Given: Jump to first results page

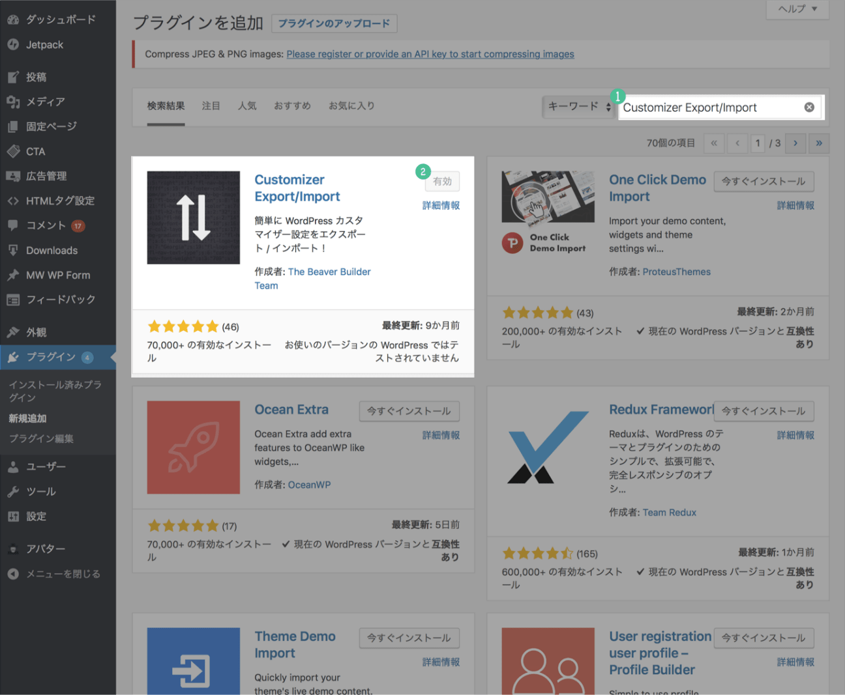Looking at the screenshot, I should click(x=714, y=143).
